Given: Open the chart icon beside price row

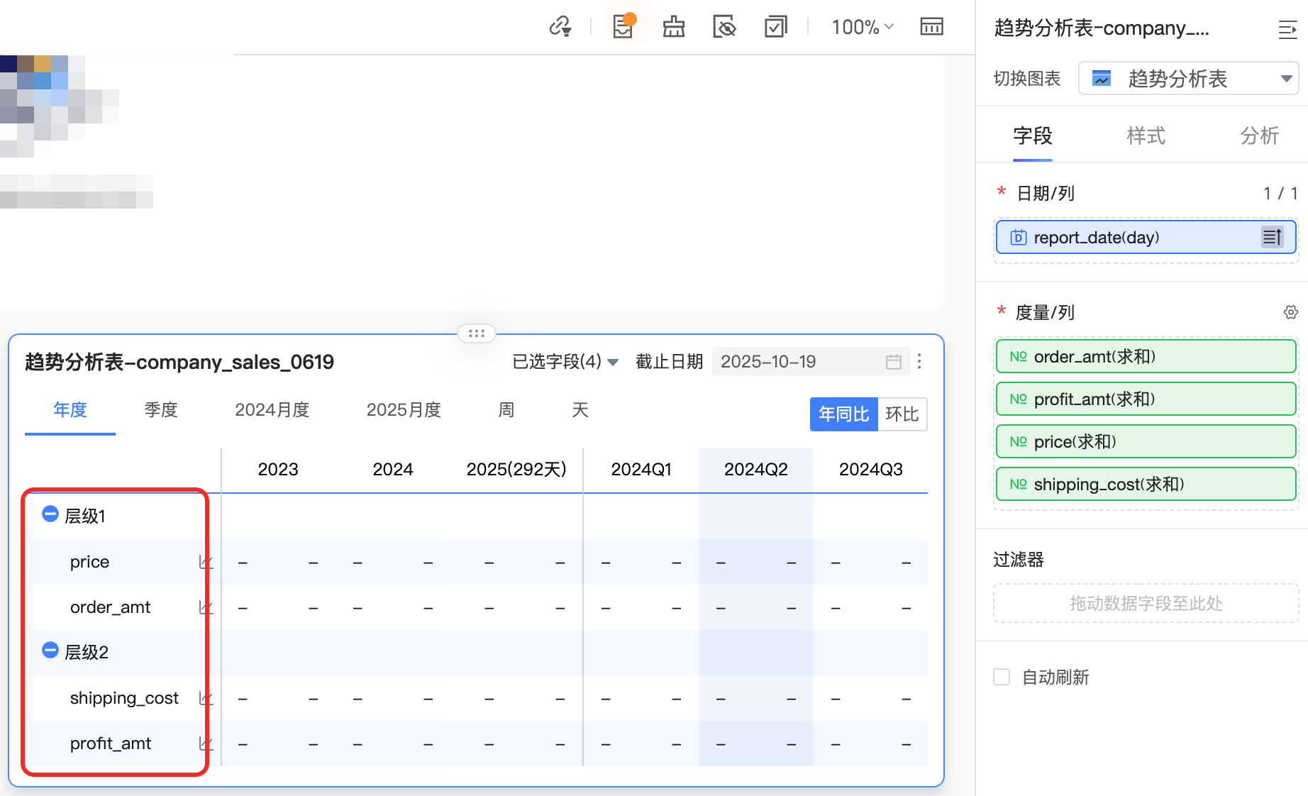Looking at the screenshot, I should pos(205,563).
